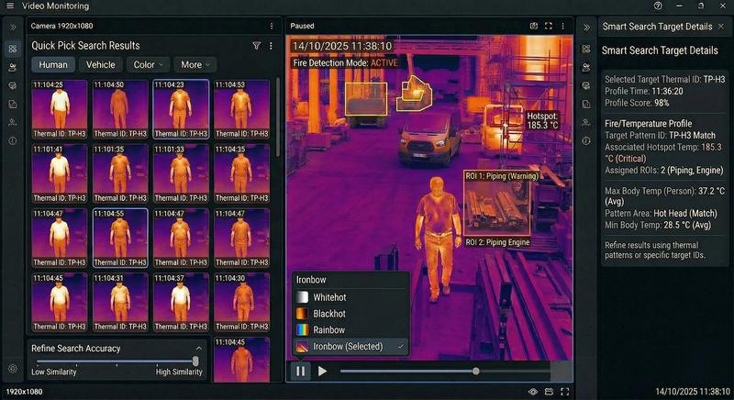
Task: Click the Hotspot: 185.3 °C label in the video
Action: click(542, 120)
